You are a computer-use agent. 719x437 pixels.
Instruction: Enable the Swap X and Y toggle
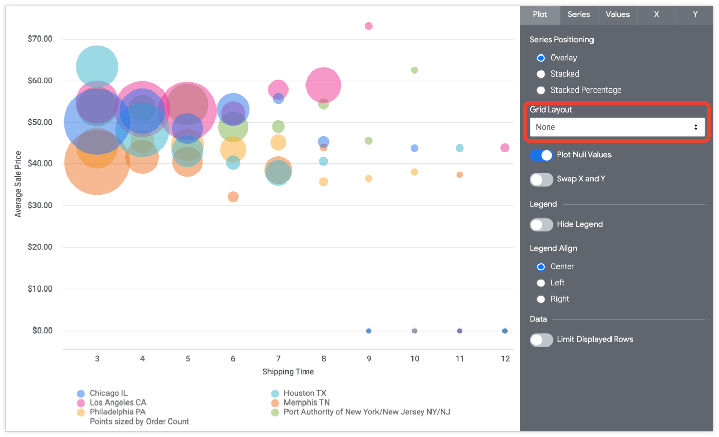[x=541, y=179]
